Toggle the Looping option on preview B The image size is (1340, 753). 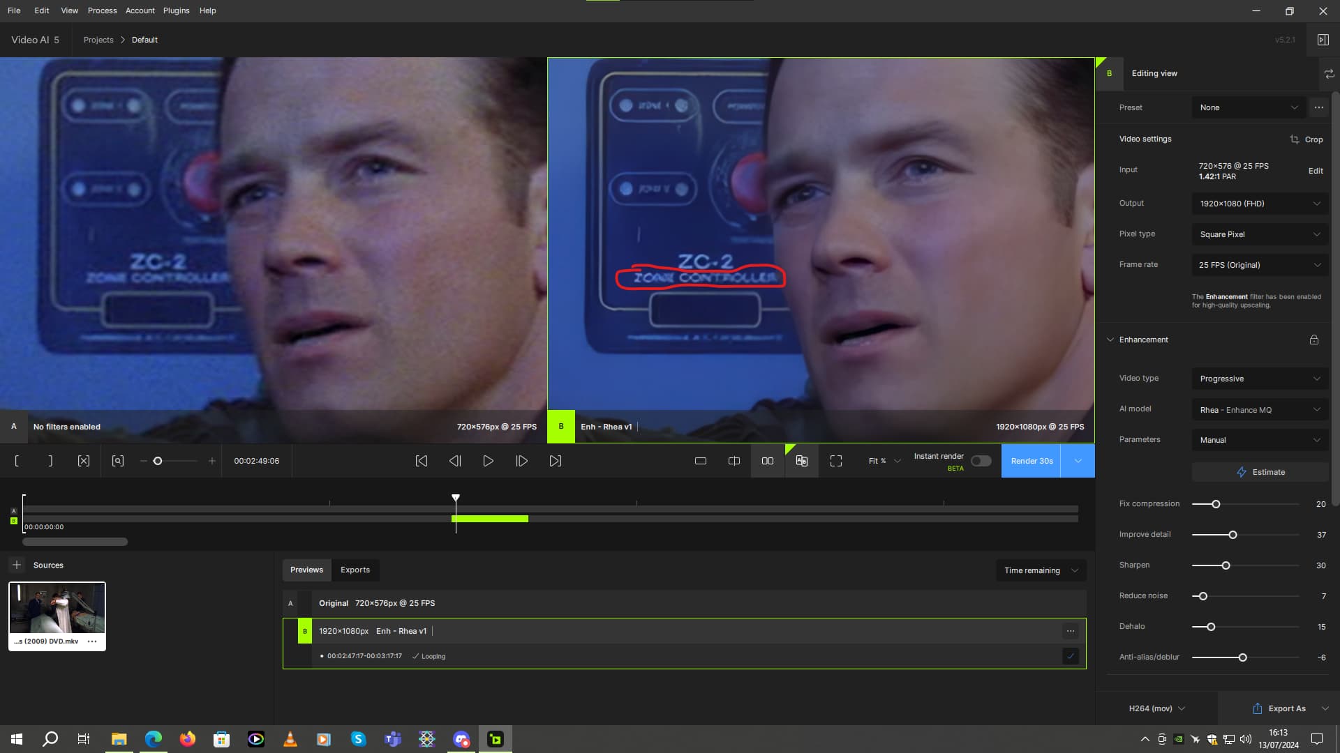429,656
